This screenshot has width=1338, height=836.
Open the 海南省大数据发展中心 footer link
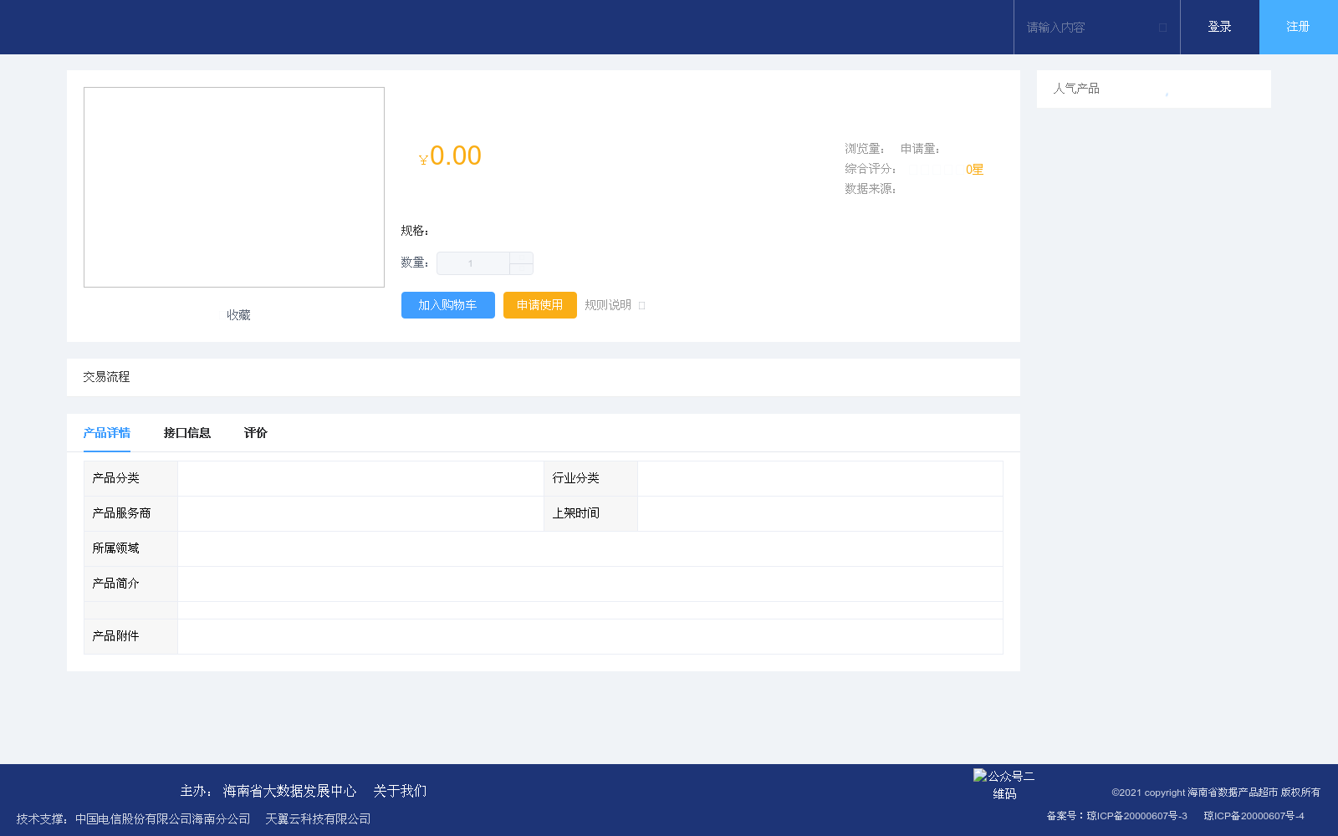coord(289,791)
